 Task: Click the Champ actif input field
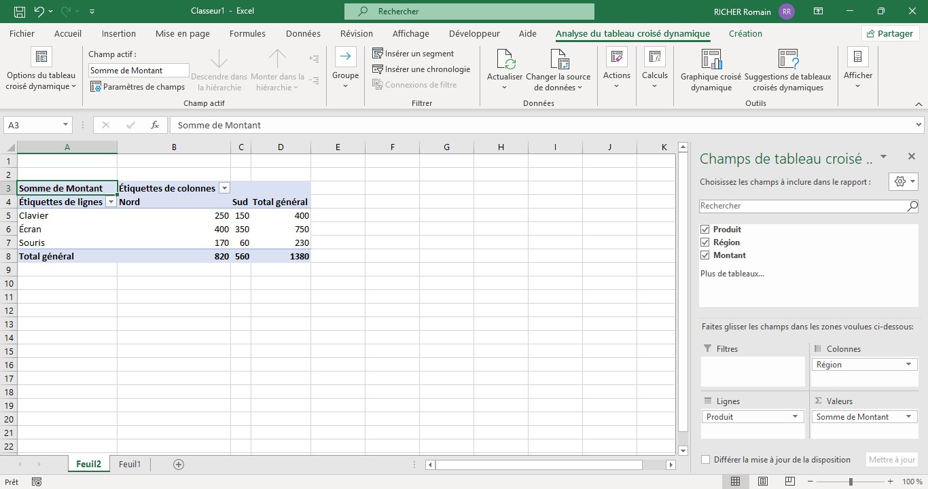[139, 70]
